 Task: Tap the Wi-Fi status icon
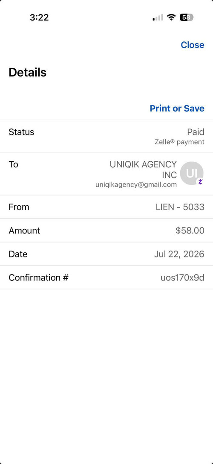point(171,17)
